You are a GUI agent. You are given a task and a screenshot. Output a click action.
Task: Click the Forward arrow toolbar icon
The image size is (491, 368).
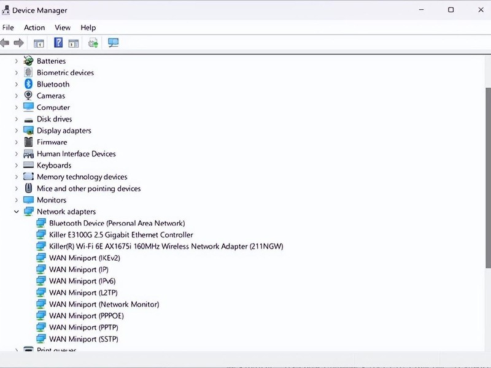pos(19,42)
